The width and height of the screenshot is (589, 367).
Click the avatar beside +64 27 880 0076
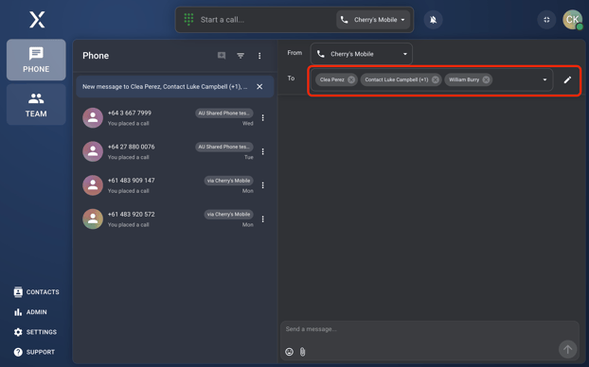(x=93, y=151)
